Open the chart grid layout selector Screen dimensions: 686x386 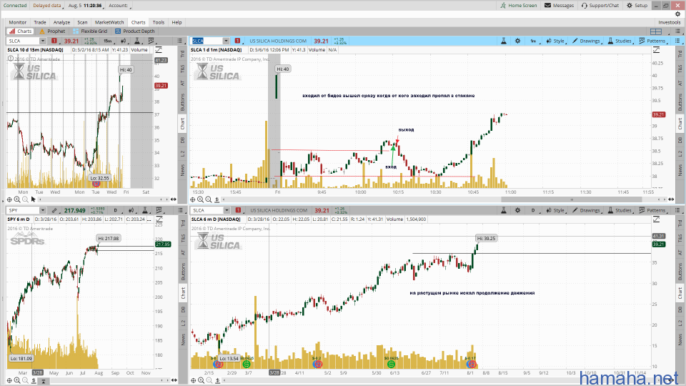[x=656, y=31]
